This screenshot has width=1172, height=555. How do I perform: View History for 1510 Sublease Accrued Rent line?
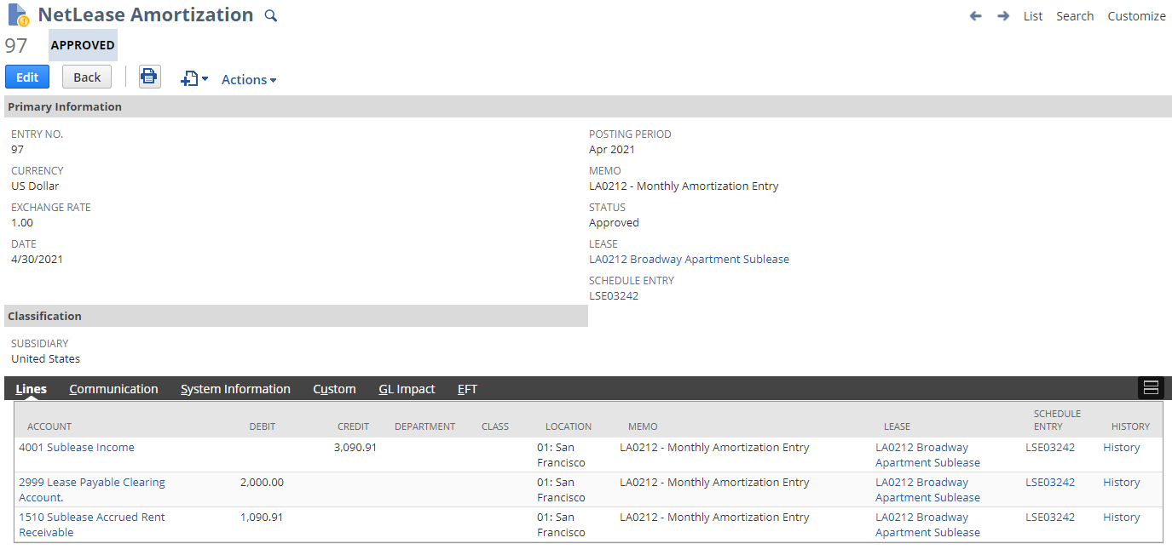click(x=1121, y=517)
